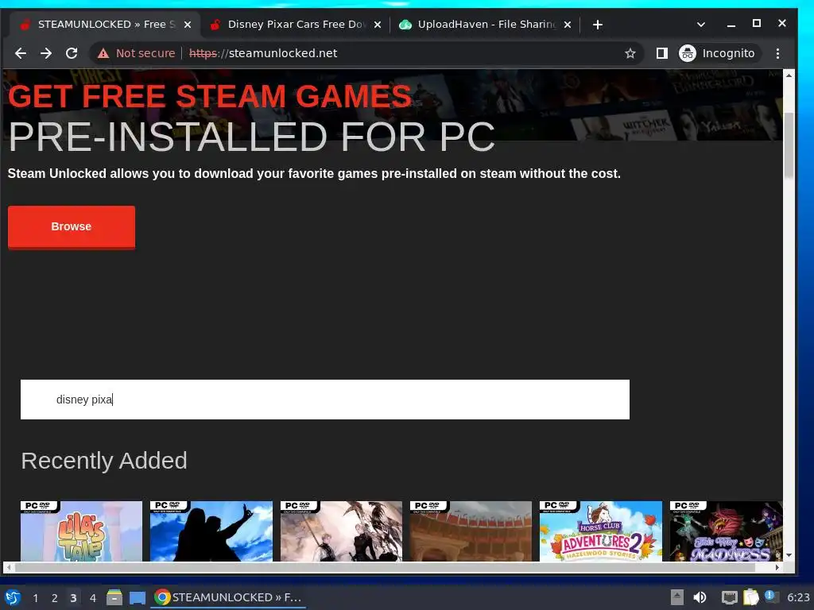Switch to the UploadHaven File Sharing tab
Screen dimensions: 814x610
486,25
